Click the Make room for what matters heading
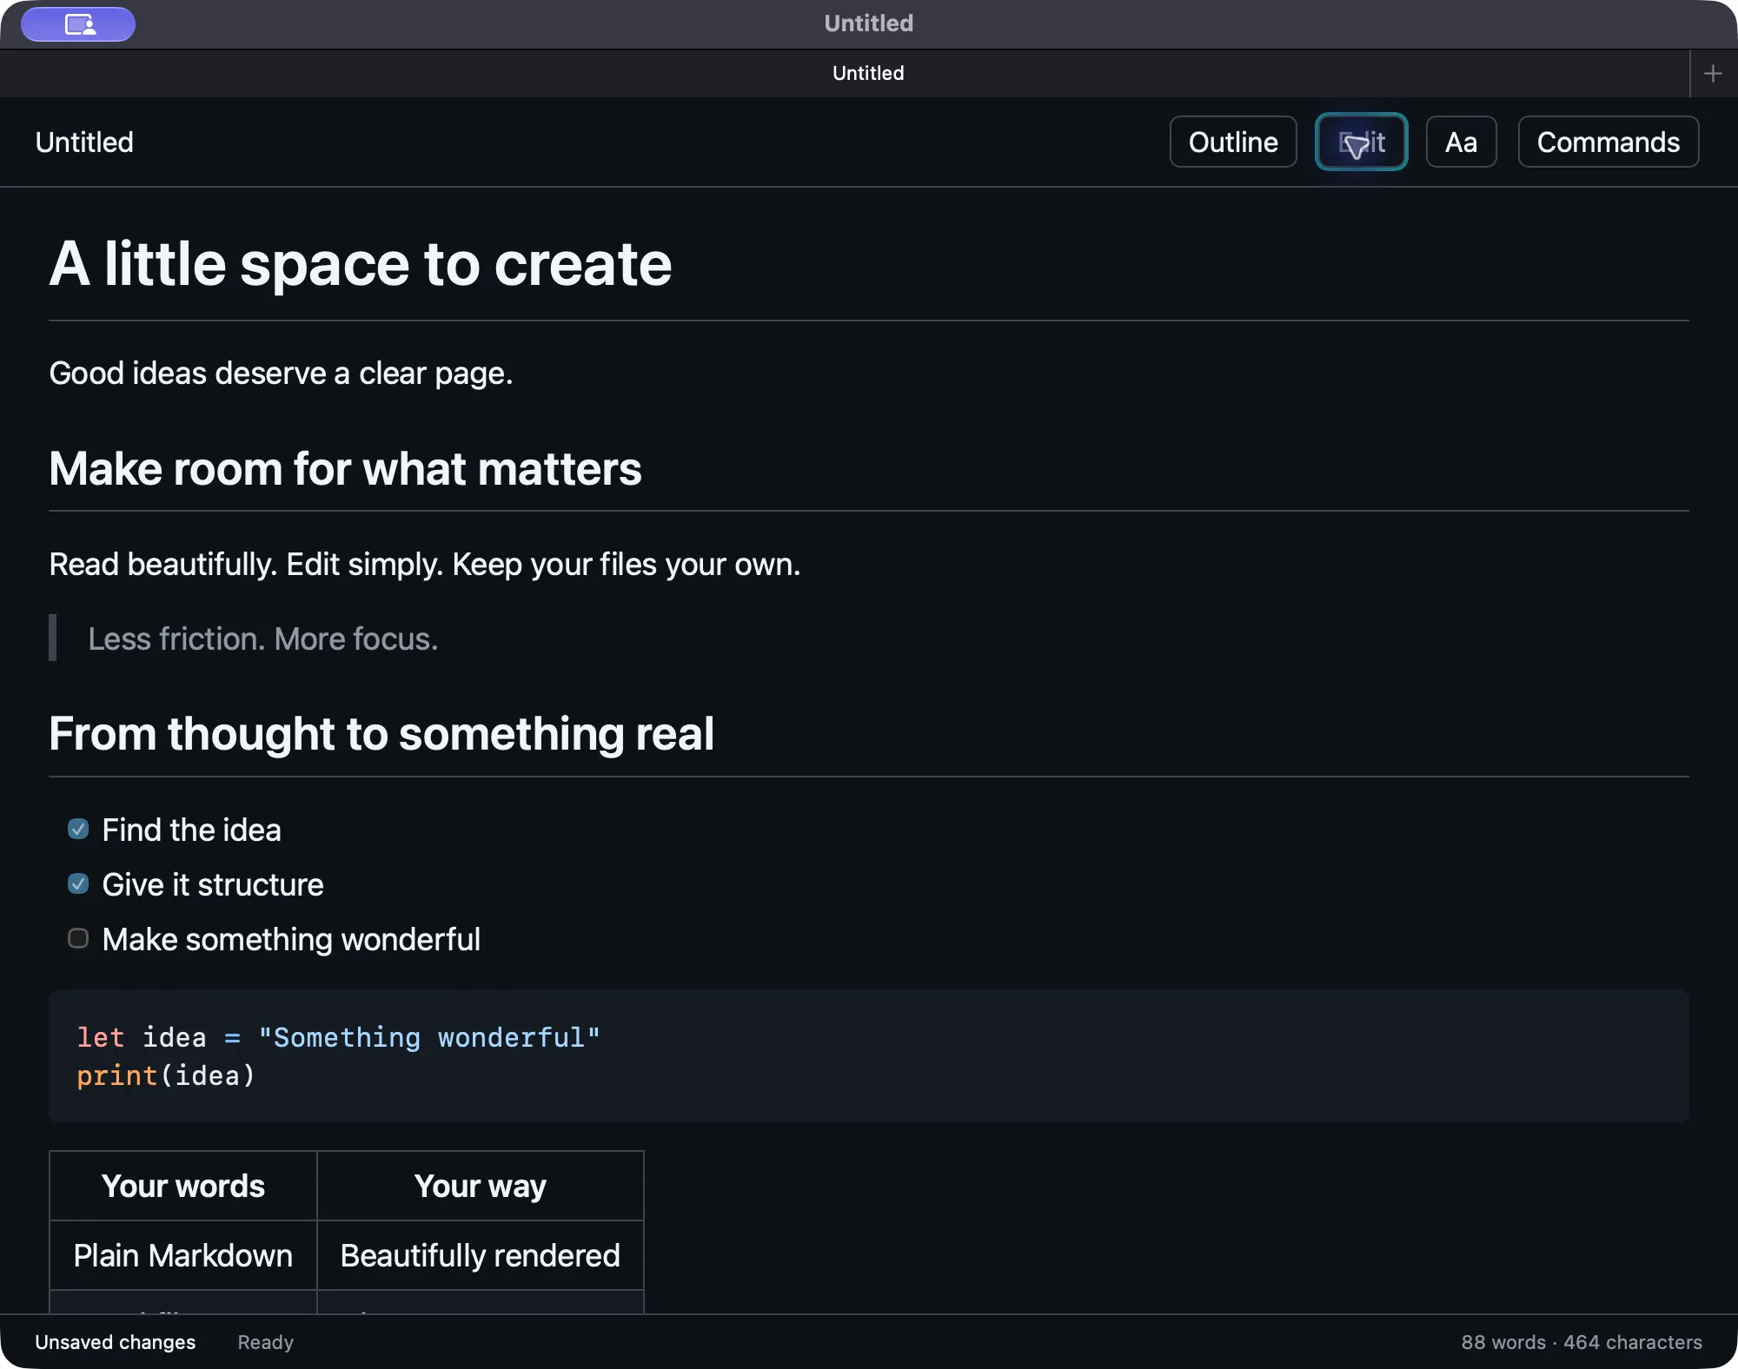This screenshot has height=1369, width=1738. pyautogui.click(x=345, y=469)
